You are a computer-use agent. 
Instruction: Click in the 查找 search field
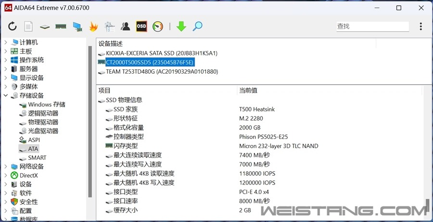point(372,26)
